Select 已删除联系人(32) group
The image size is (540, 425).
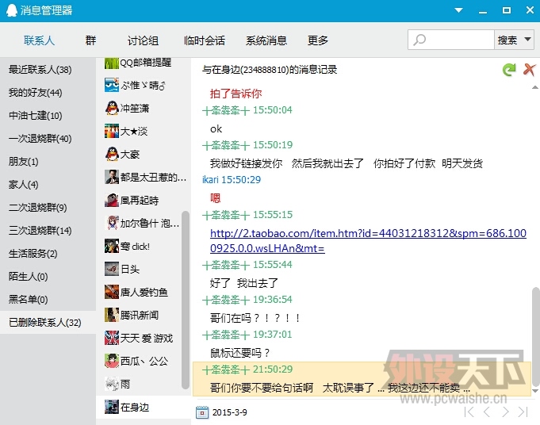point(45,323)
